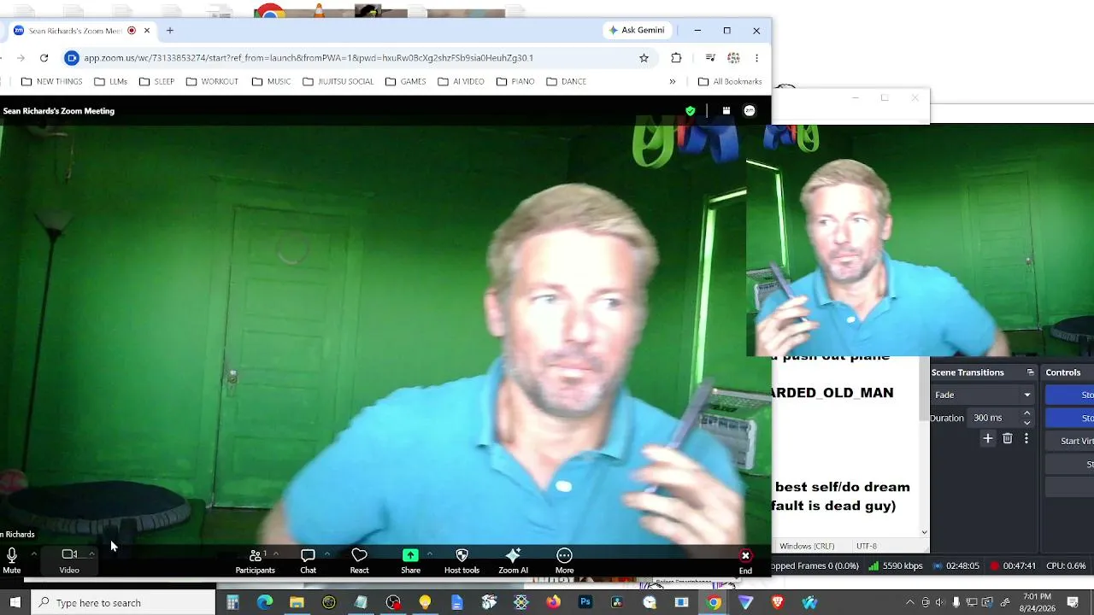Click the Windows taskbar search box
Image resolution: width=1094 pixels, height=615 pixels.
(124, 603)
